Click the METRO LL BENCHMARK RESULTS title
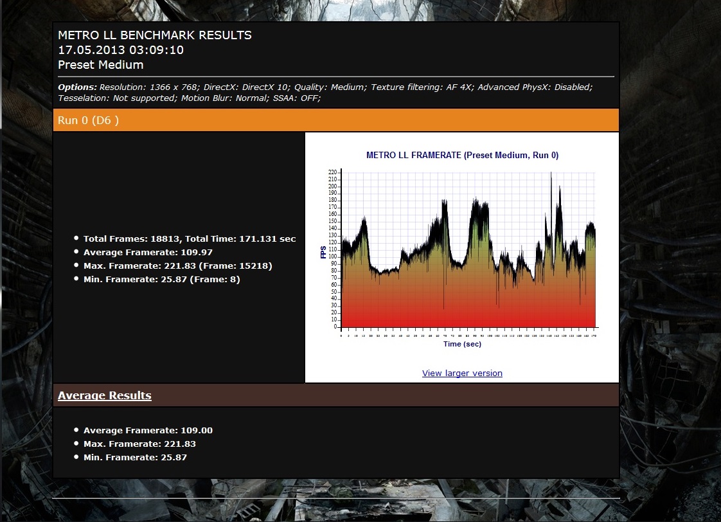Viewport: 721px width, 522px height. coord(154,35)
